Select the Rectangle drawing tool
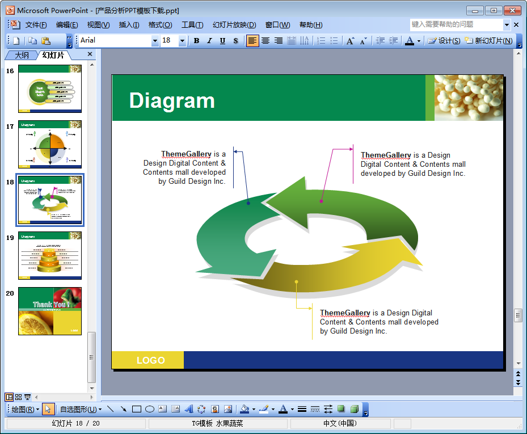The image size is (527, 434). 137,409
